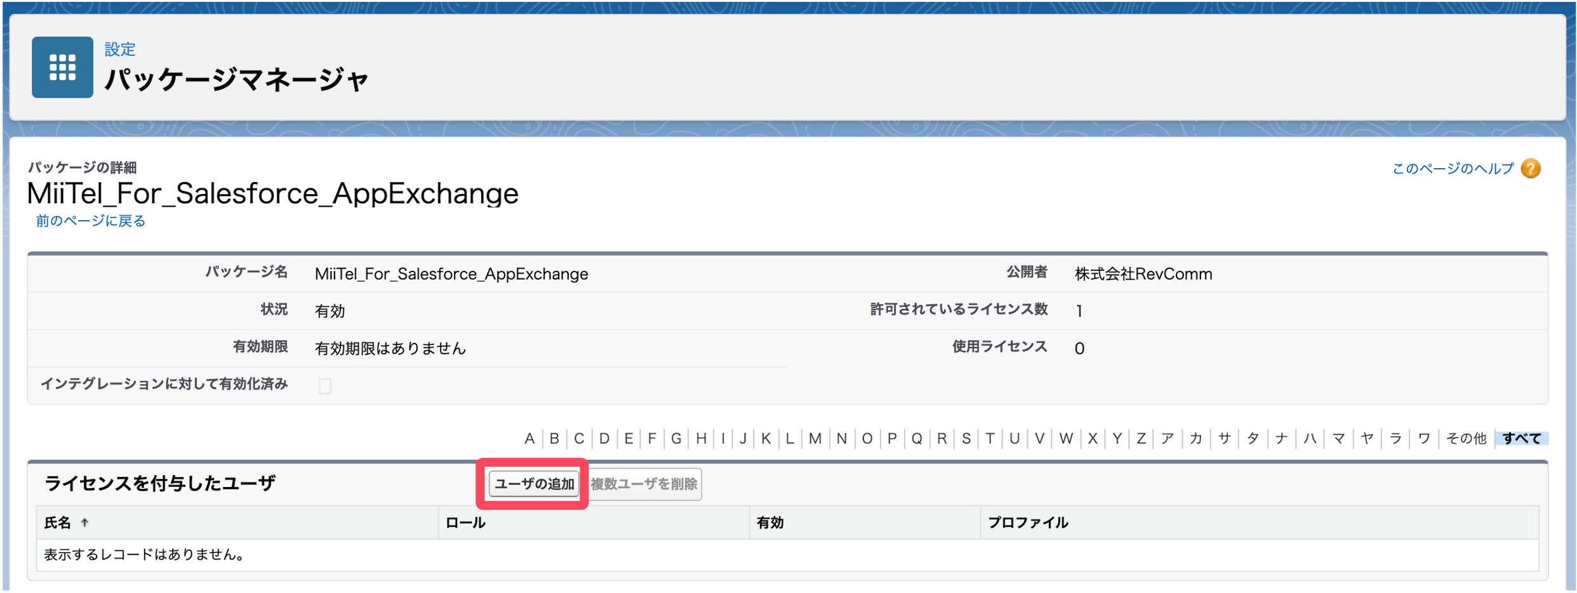Filter users by letter V
The width and height of the screenshot is (1577, 593).
tap(1039, 438)
